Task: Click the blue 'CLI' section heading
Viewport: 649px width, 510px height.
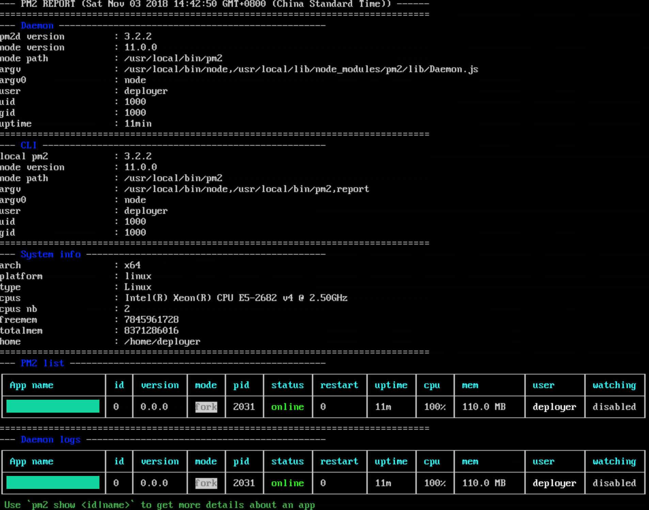Action: pyautogui.click(x=29, y=145)
